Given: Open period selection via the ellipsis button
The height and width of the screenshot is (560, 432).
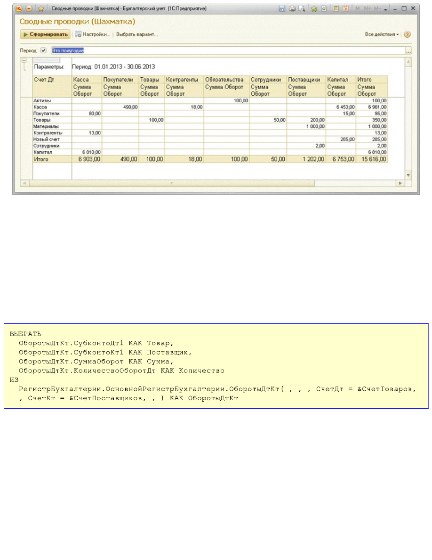Looking at the screenshot, I should (x=408, y=50).
